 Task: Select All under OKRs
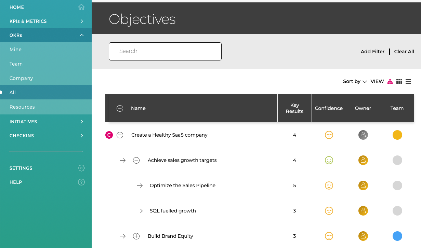pyautogui.click(x=46, y=93)
